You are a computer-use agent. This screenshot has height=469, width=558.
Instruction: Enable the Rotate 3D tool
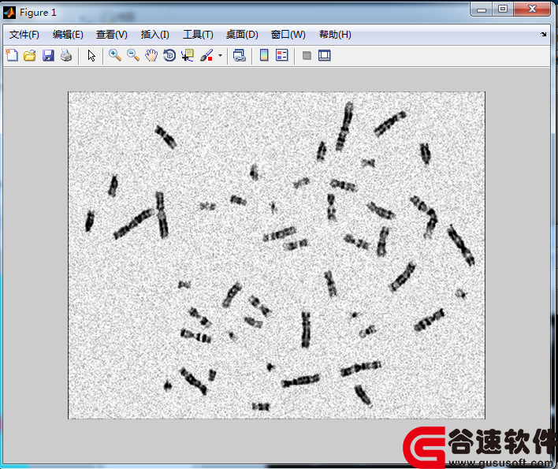pyautogui.click(x=169, y=55)
